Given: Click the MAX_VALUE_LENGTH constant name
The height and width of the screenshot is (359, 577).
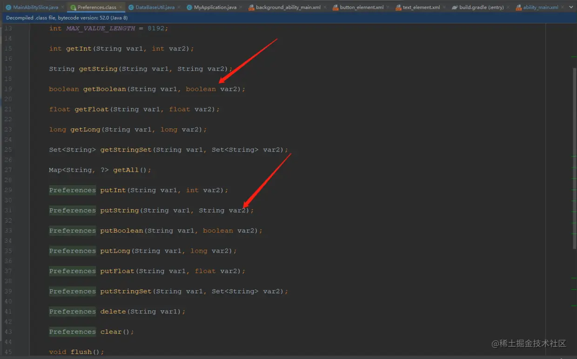Looking at the screenshot, I should (101, 28).
